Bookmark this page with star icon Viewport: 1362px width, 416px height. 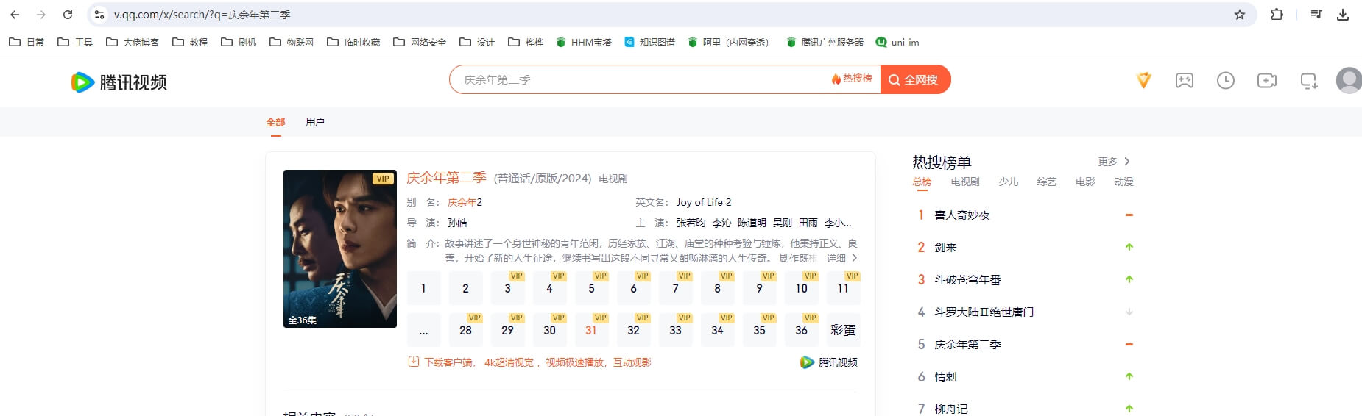tap(1240, 15)
